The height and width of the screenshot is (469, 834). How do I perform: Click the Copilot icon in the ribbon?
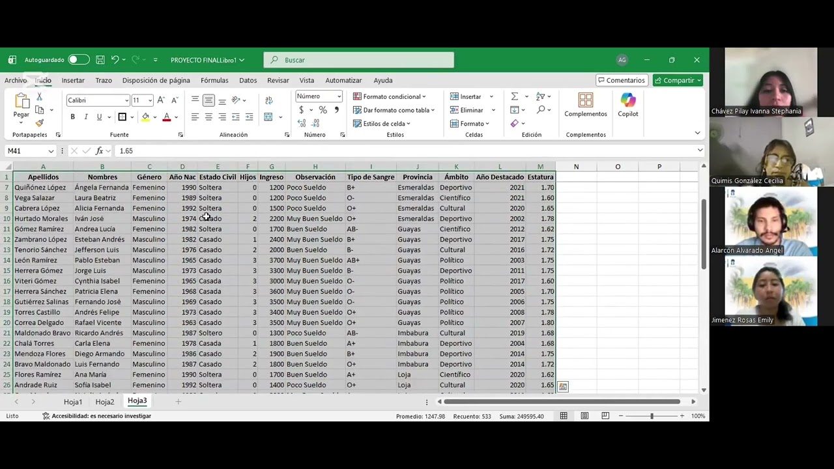[x=628, y=104]
